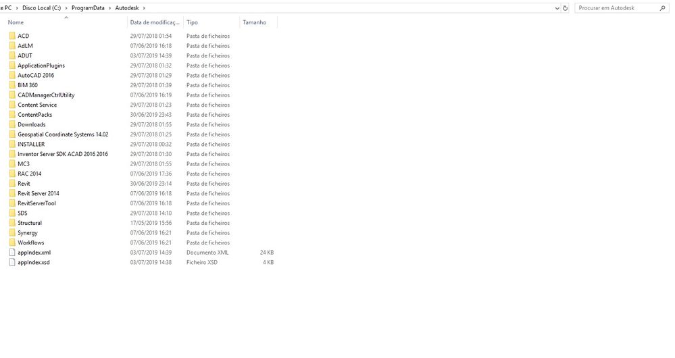Viewport: 675px width, 358px height.
Task: Select the Structural folder name
Action: [x=30, y=223]
